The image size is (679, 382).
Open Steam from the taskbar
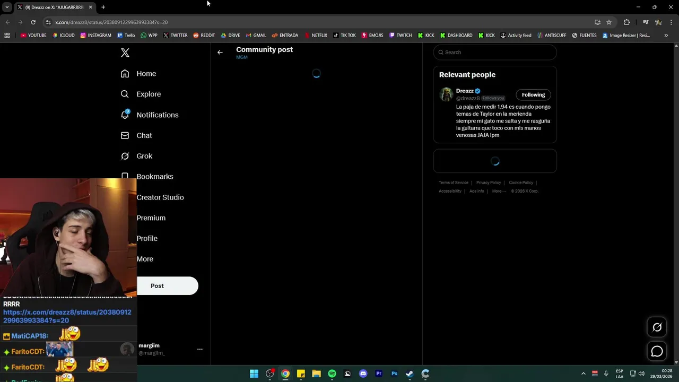point(410,374)
